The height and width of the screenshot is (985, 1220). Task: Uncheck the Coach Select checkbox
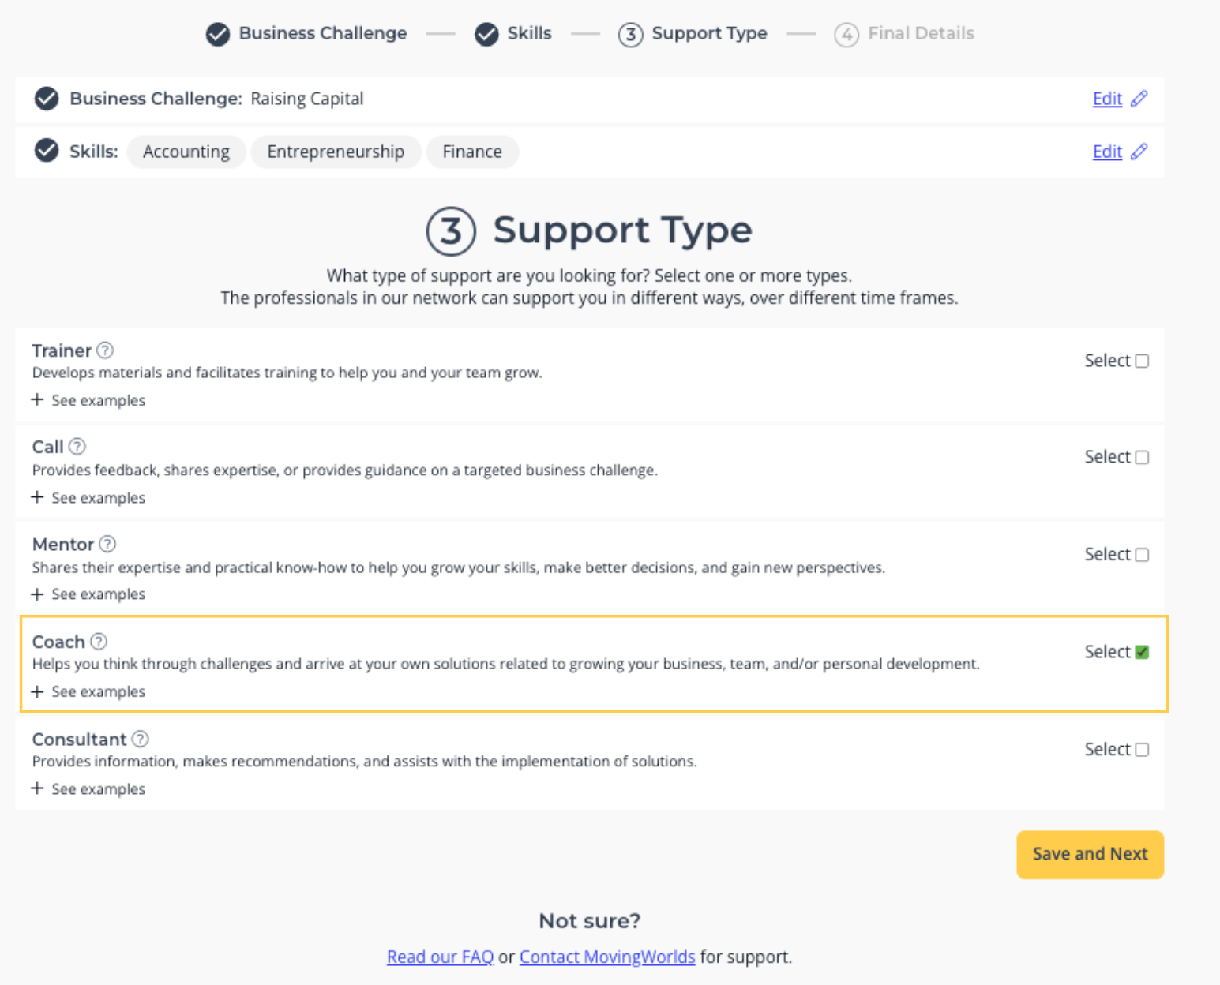pyautogui.click(x=1142, y=652)
